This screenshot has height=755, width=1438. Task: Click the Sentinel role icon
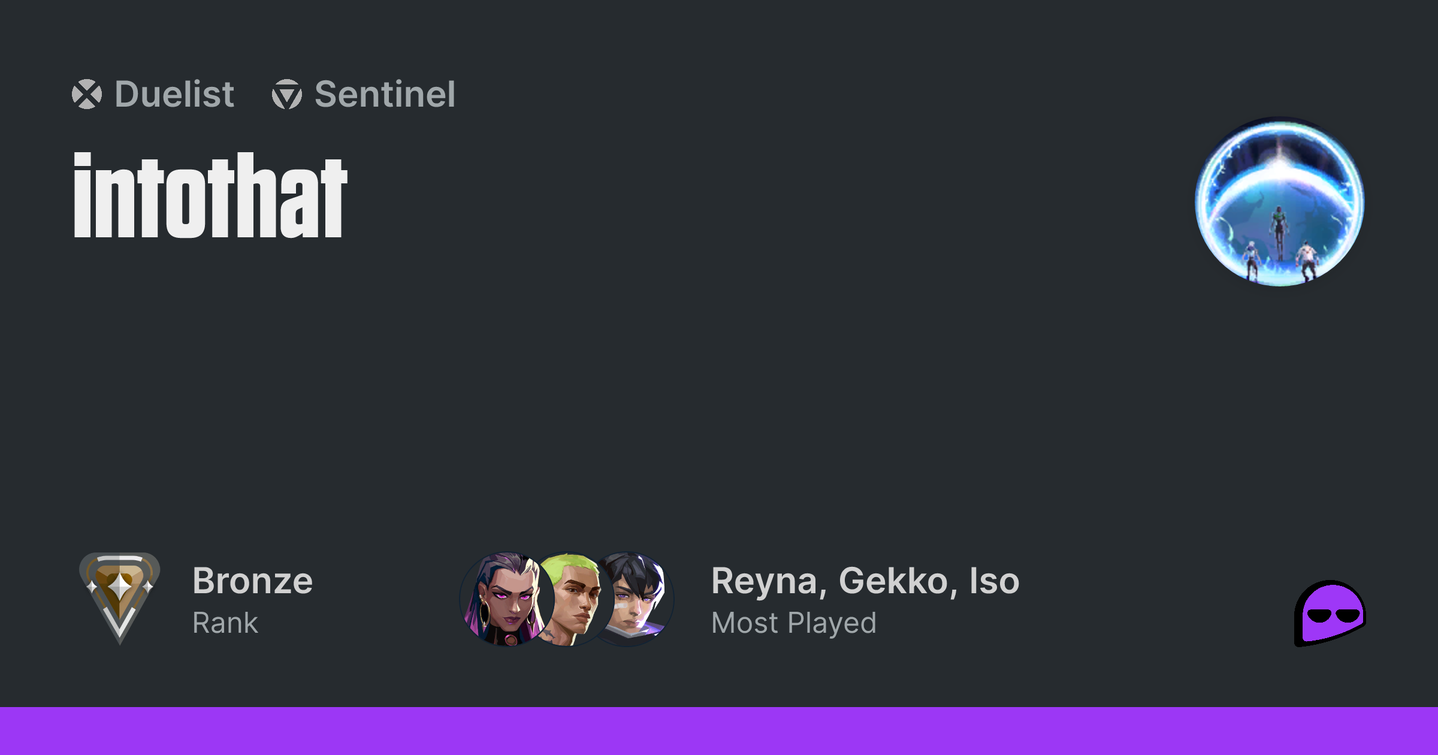pyautogui.click(x=287, y=94)
